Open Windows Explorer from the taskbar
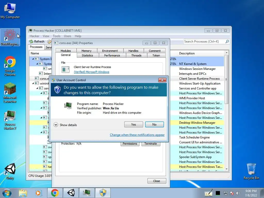Screen dimensions: 264x198 [x=23, y=193]
